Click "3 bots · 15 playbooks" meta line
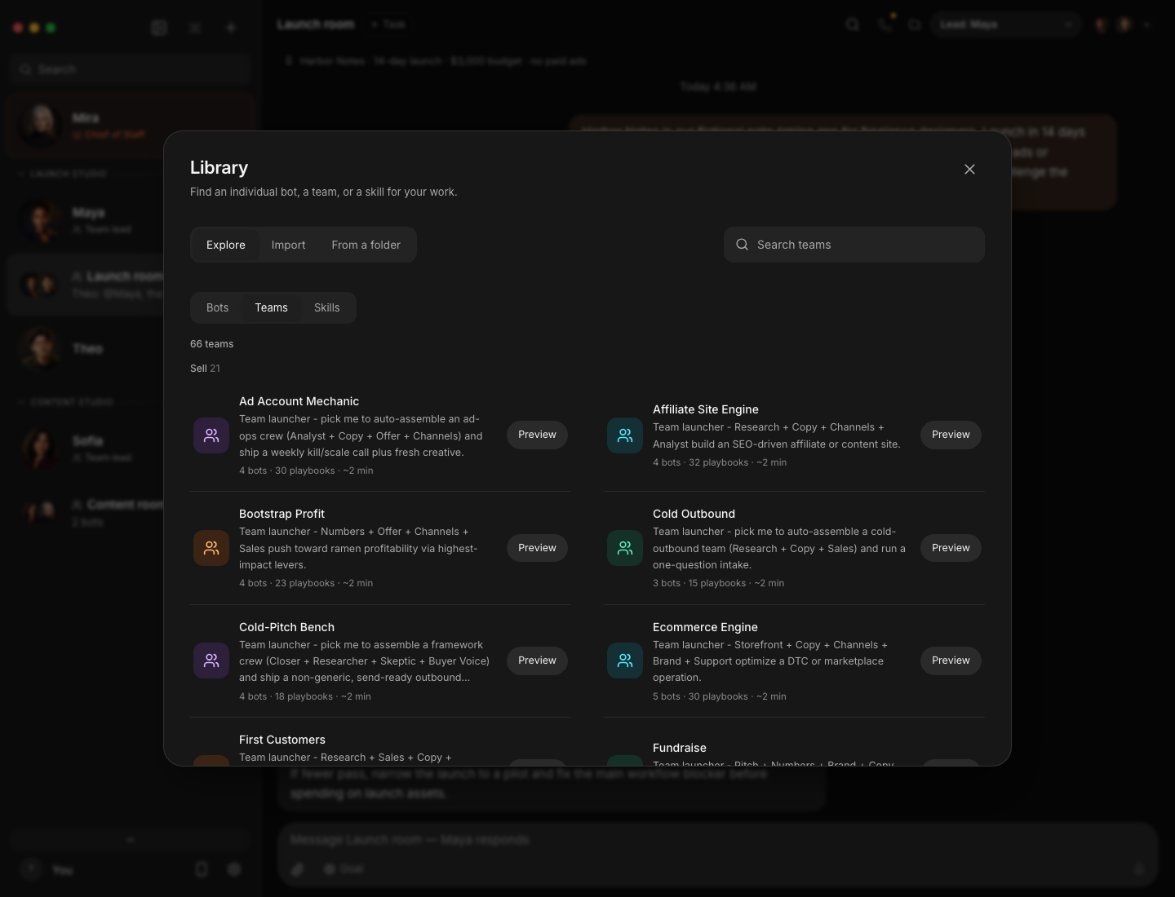This screenshot has height=897, width=1175. pyautogui.click(x=718, y=583)
